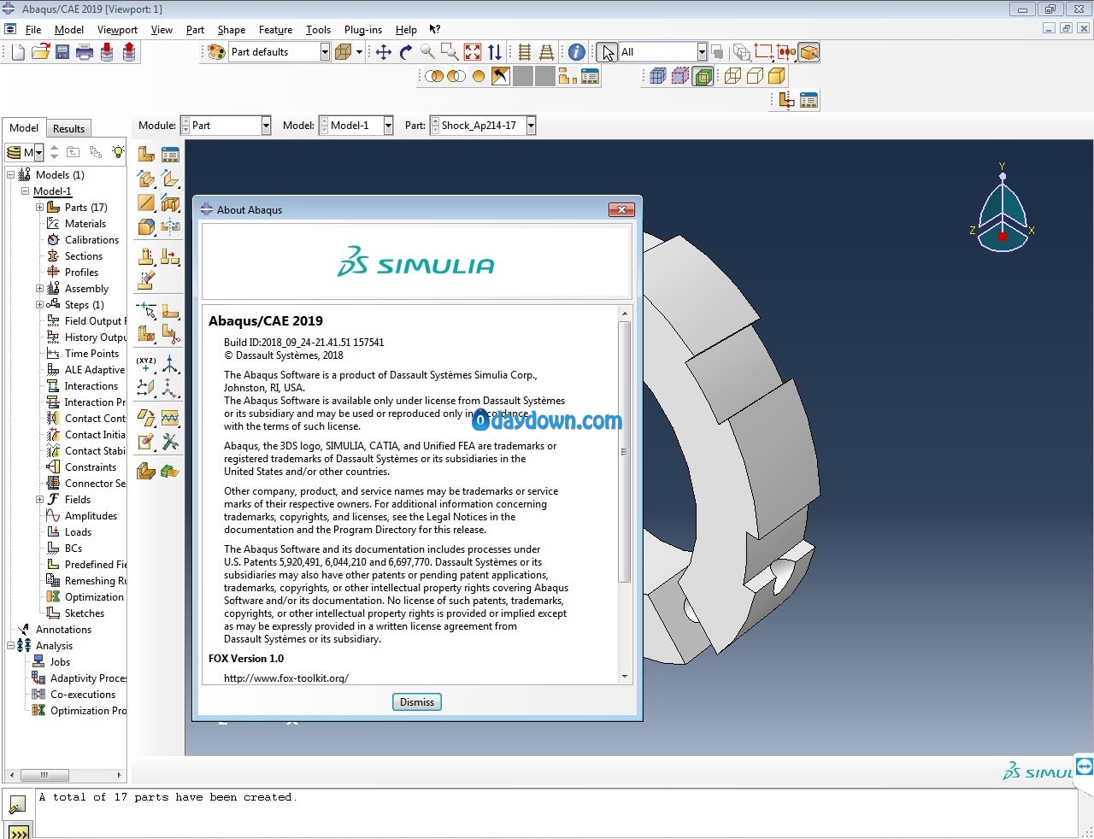Open the Part dropdown showing Shock_Ap214-17
The width and height of the screenshot is (1094, 839).
[x=483, y=126]
